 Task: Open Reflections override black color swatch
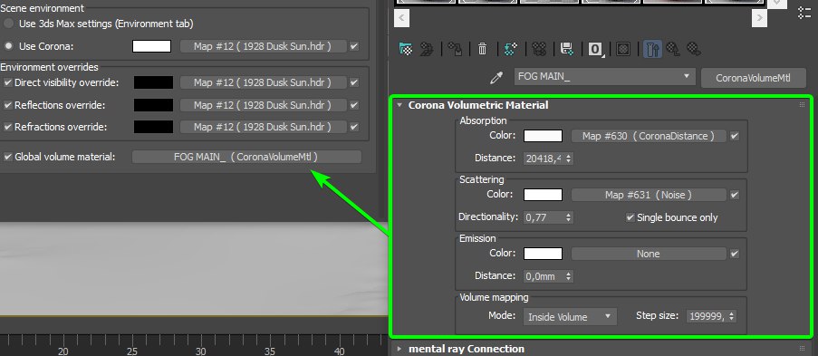pyautogui.click(x=153, y=105)
